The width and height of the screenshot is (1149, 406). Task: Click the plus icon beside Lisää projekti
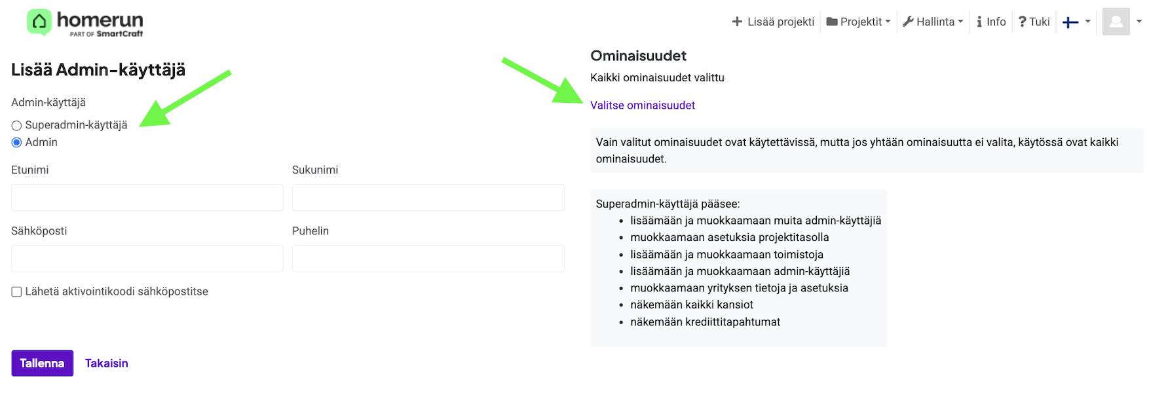[737, 22]
